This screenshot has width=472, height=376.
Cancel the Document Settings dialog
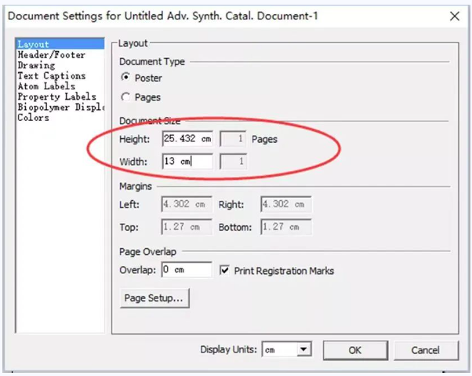tap(426, 350)
